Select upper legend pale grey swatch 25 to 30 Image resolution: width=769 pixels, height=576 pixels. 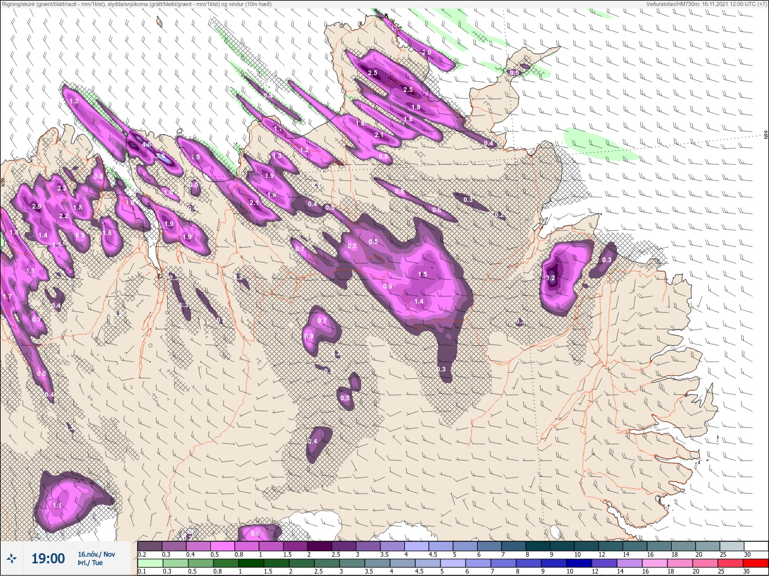[x=732, y=545]
